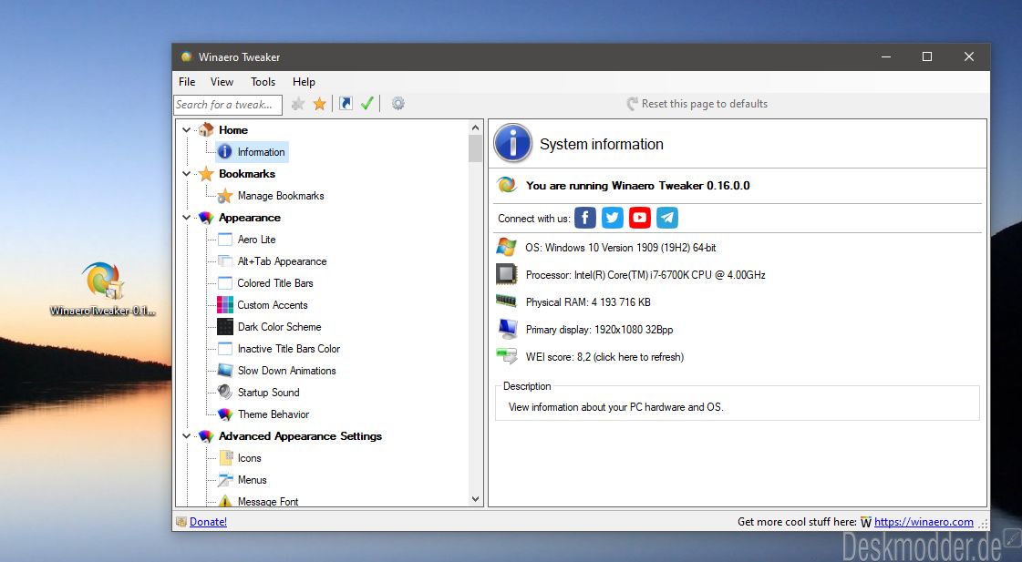Select Aero Lite in the tree
1022x562 pixels.
click(257, 240)
